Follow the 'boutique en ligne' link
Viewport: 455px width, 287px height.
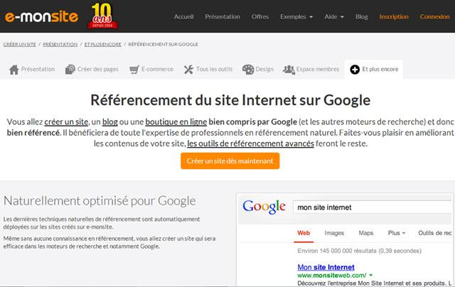tap(176, 121)
